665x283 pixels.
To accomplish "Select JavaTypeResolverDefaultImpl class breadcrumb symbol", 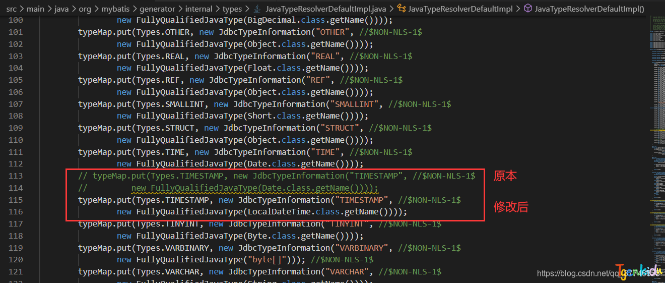I will [460, 9].
